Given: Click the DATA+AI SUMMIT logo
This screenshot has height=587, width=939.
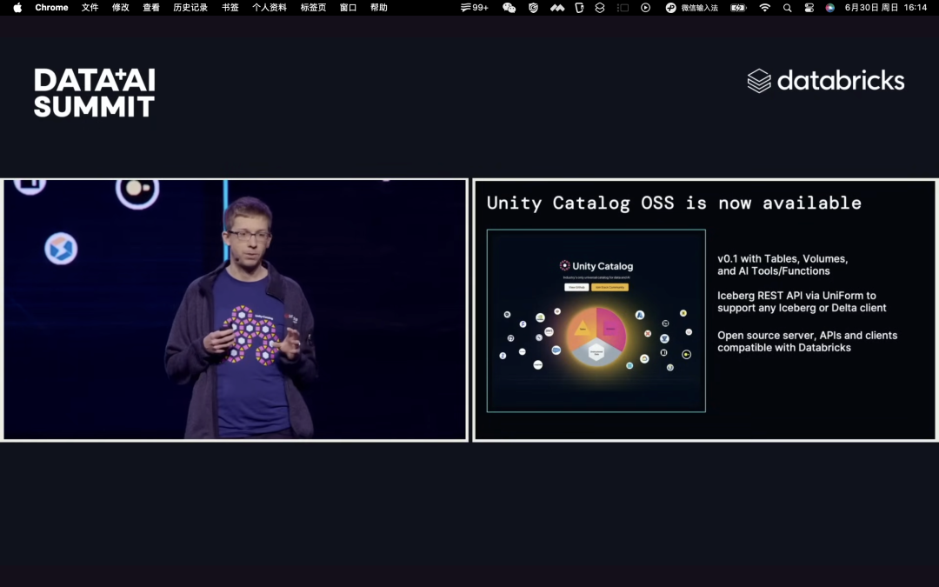Looking at the screenshot, I should pyautogui.click(x=95, y=92).
